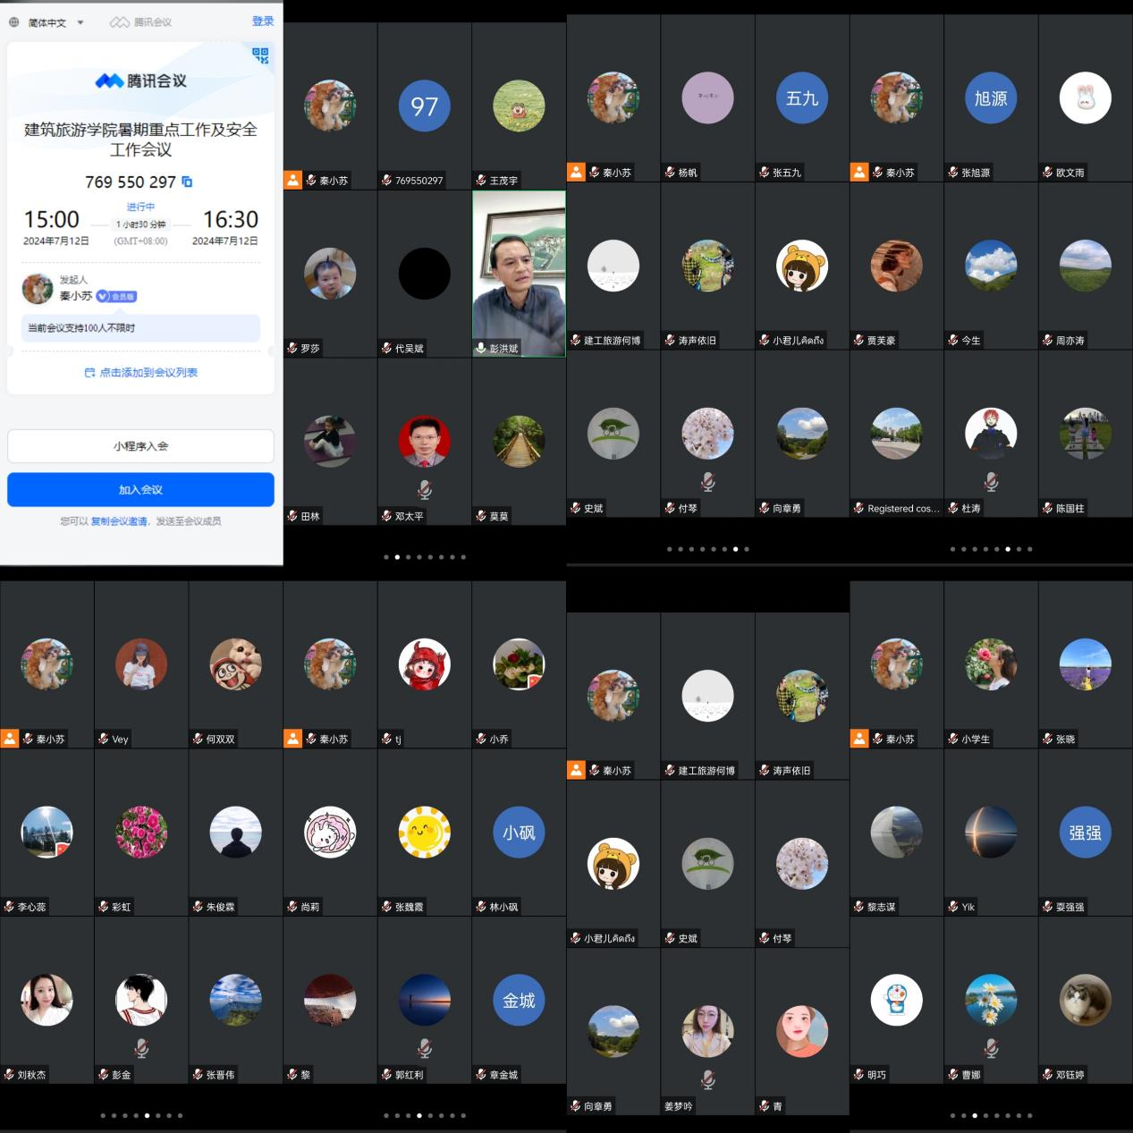Click the globe icon beside 简体中文
Screen dimensions: 1133x1133
13,22
